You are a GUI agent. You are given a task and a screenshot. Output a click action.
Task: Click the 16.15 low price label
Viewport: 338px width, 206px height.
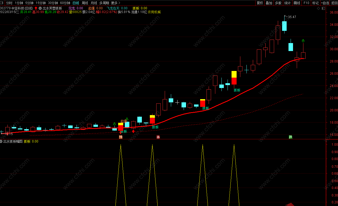point(9,134)
